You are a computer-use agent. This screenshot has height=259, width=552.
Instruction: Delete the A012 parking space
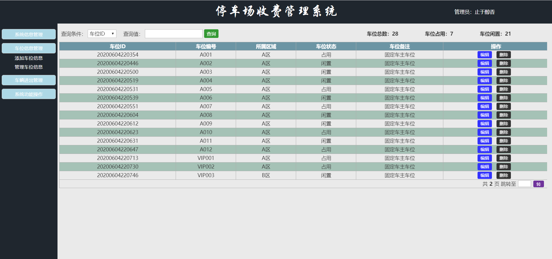504,149
